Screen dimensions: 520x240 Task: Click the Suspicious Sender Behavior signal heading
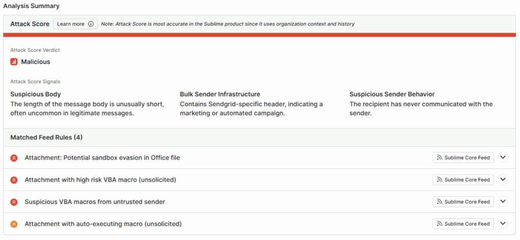392,94
